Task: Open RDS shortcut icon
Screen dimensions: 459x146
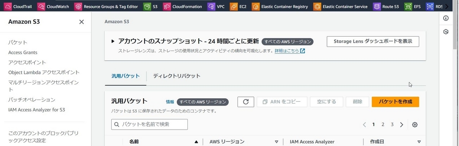Action: (430, 6)
